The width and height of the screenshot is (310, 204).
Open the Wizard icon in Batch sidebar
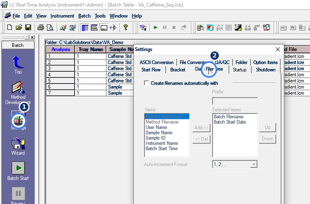[x=18, y=146]
